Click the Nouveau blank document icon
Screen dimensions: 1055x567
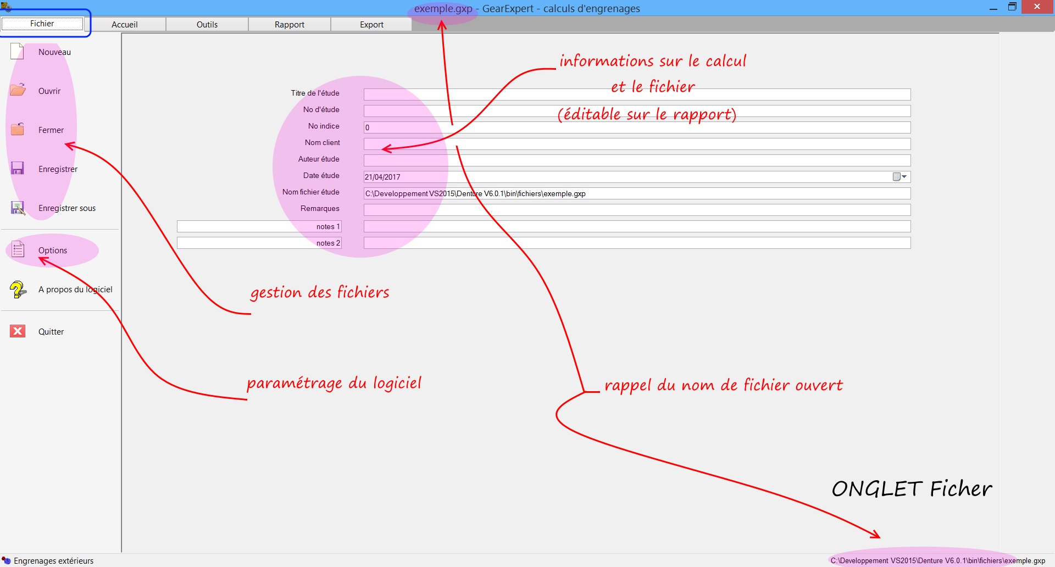click(x=18, y=51)
